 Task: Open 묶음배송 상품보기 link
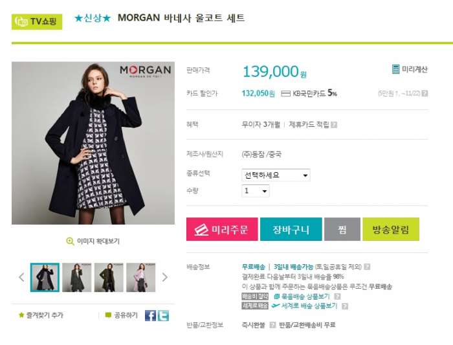(x=302, y=296)
